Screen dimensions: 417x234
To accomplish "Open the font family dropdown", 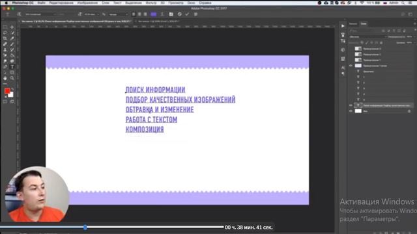I will tap(40, 14).
